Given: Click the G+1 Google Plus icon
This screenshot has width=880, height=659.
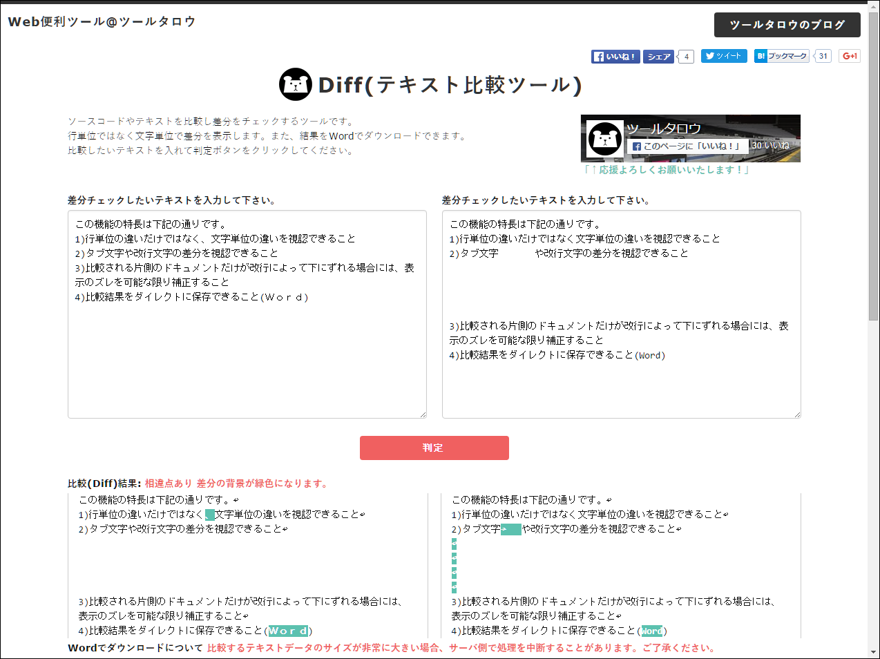Looking at the screenshot, I should click(849, 56).
